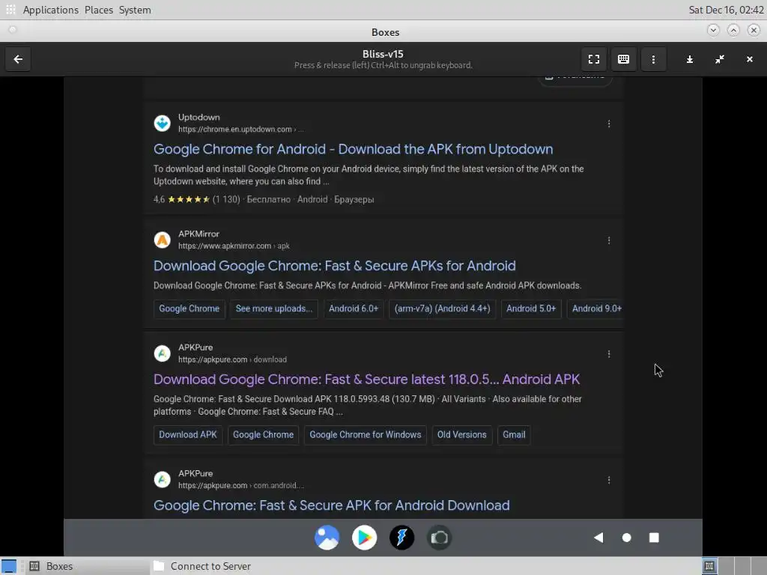Screen dimensions: 767x575
Task: Open APKMirror Download Google Chrome link
Action: click(x=335, y=266)
